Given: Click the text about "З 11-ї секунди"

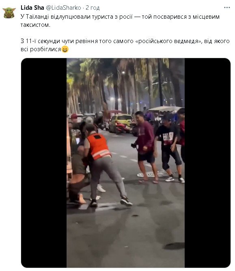Looking at the screenshot, I should pos(125,45).
